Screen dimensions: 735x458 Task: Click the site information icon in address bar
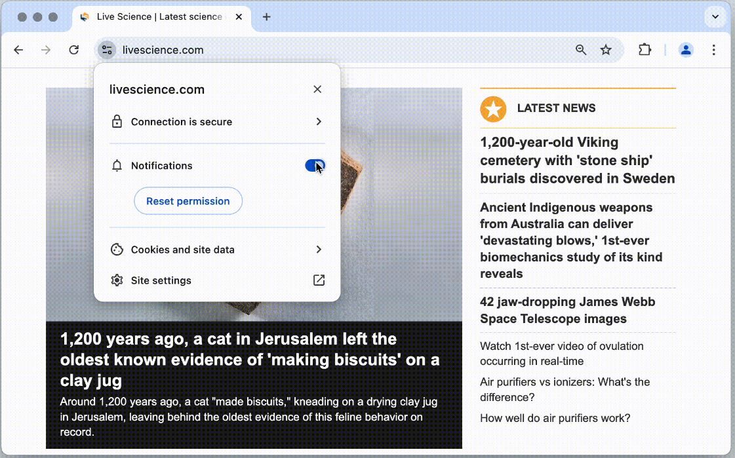click(x=107, y=50)
